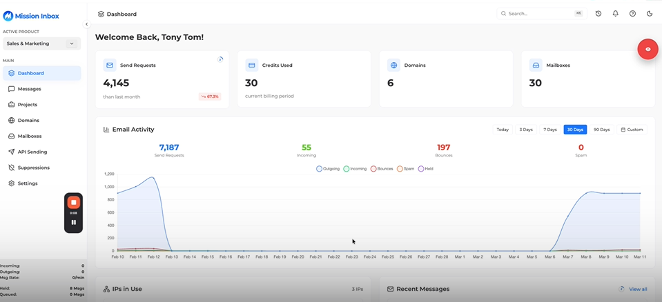
Task: Select the 7 Days time range
Action: click(549, 130)
